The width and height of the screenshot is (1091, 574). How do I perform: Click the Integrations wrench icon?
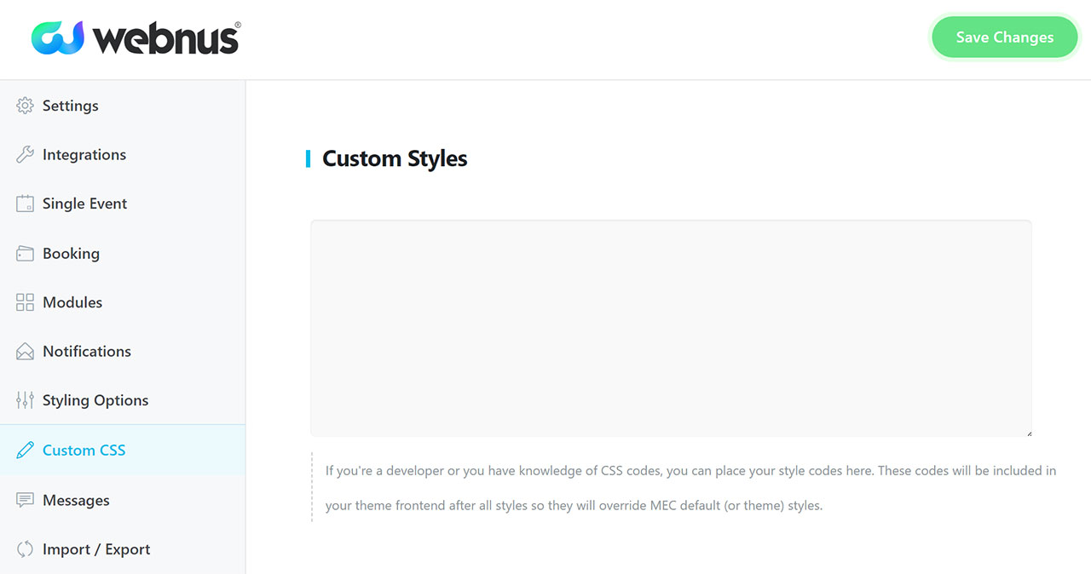click(x=25, y=155)
